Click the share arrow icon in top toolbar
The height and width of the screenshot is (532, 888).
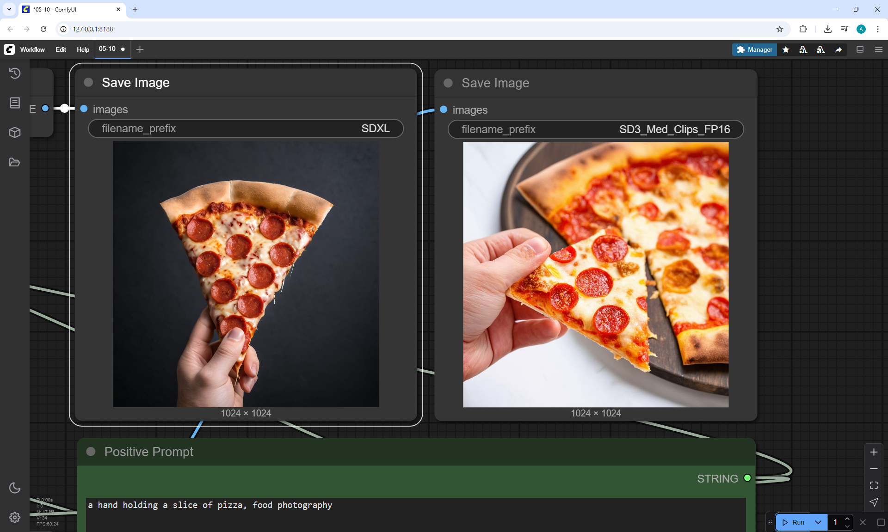(839, 49)
